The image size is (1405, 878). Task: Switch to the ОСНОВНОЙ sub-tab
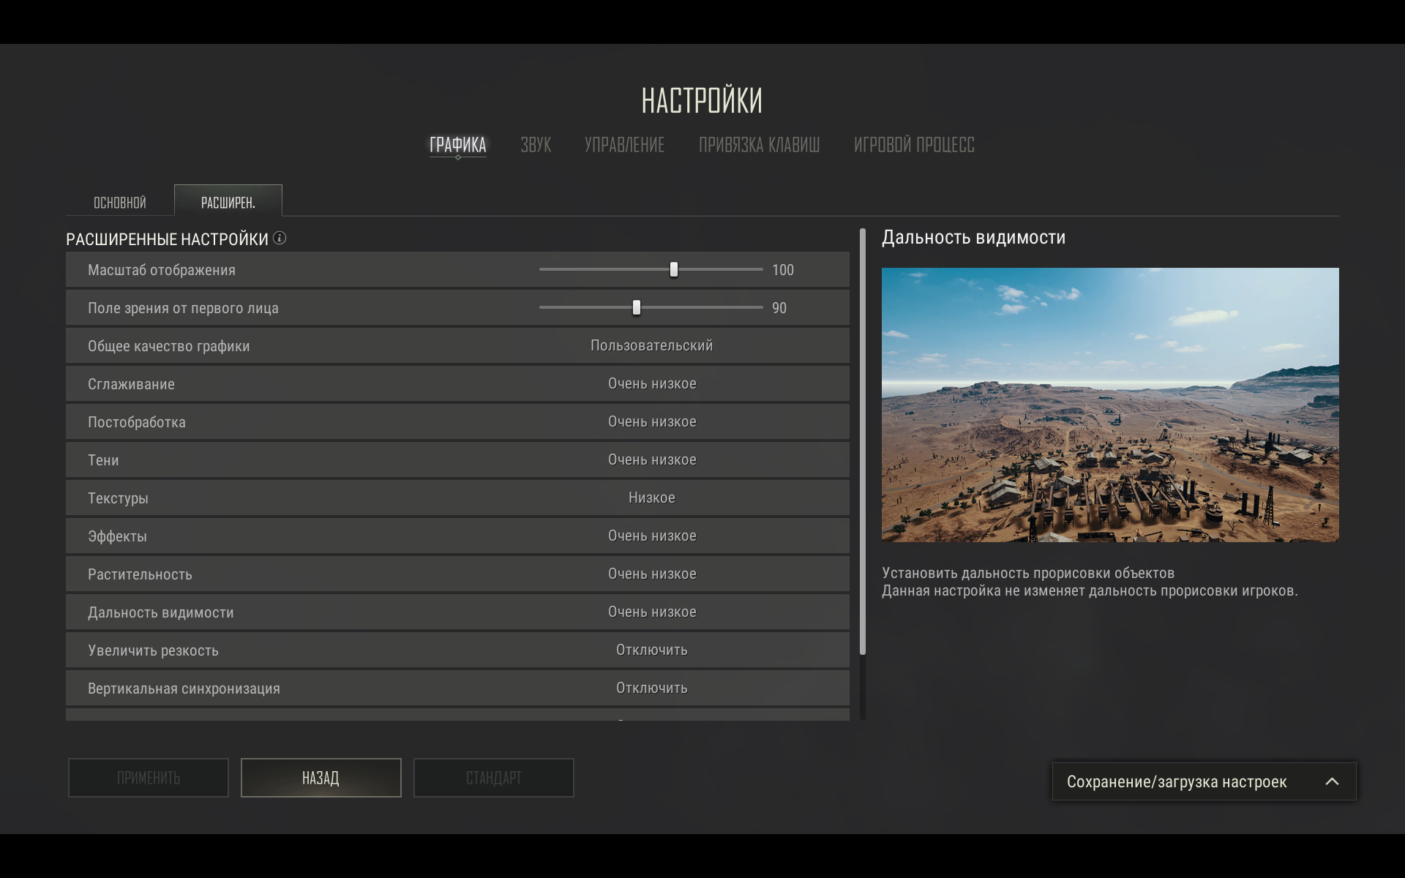coord(120,203)
